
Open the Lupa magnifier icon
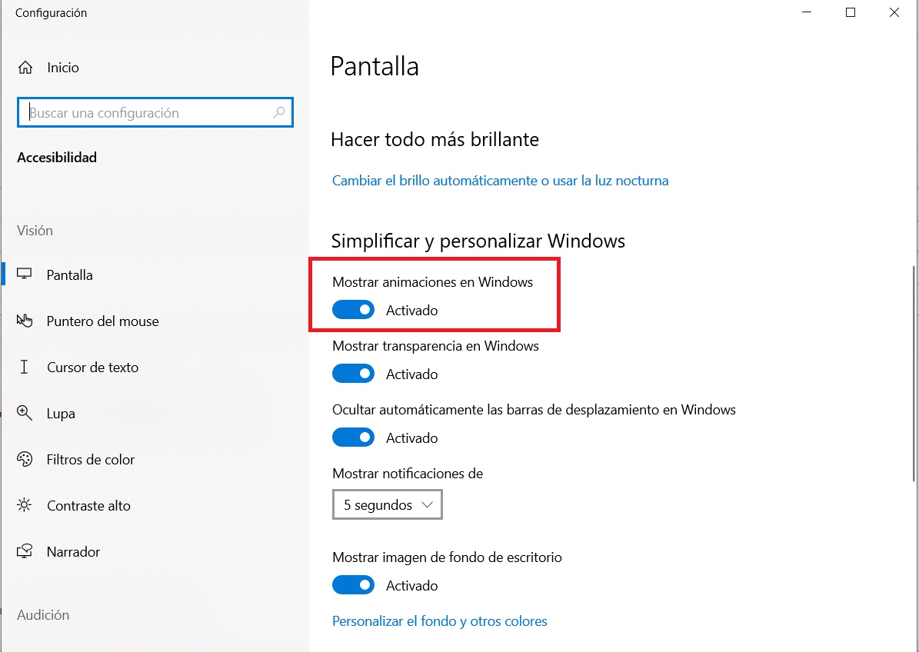point(24,413)
